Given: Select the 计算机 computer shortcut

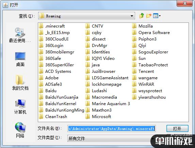Looking at the screenshot, I should pos(20,106).
